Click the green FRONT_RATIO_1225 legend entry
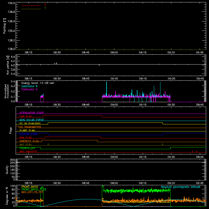The width and height of the screenshot is (209, 209). pyautogui.click(x=34, y=189)
